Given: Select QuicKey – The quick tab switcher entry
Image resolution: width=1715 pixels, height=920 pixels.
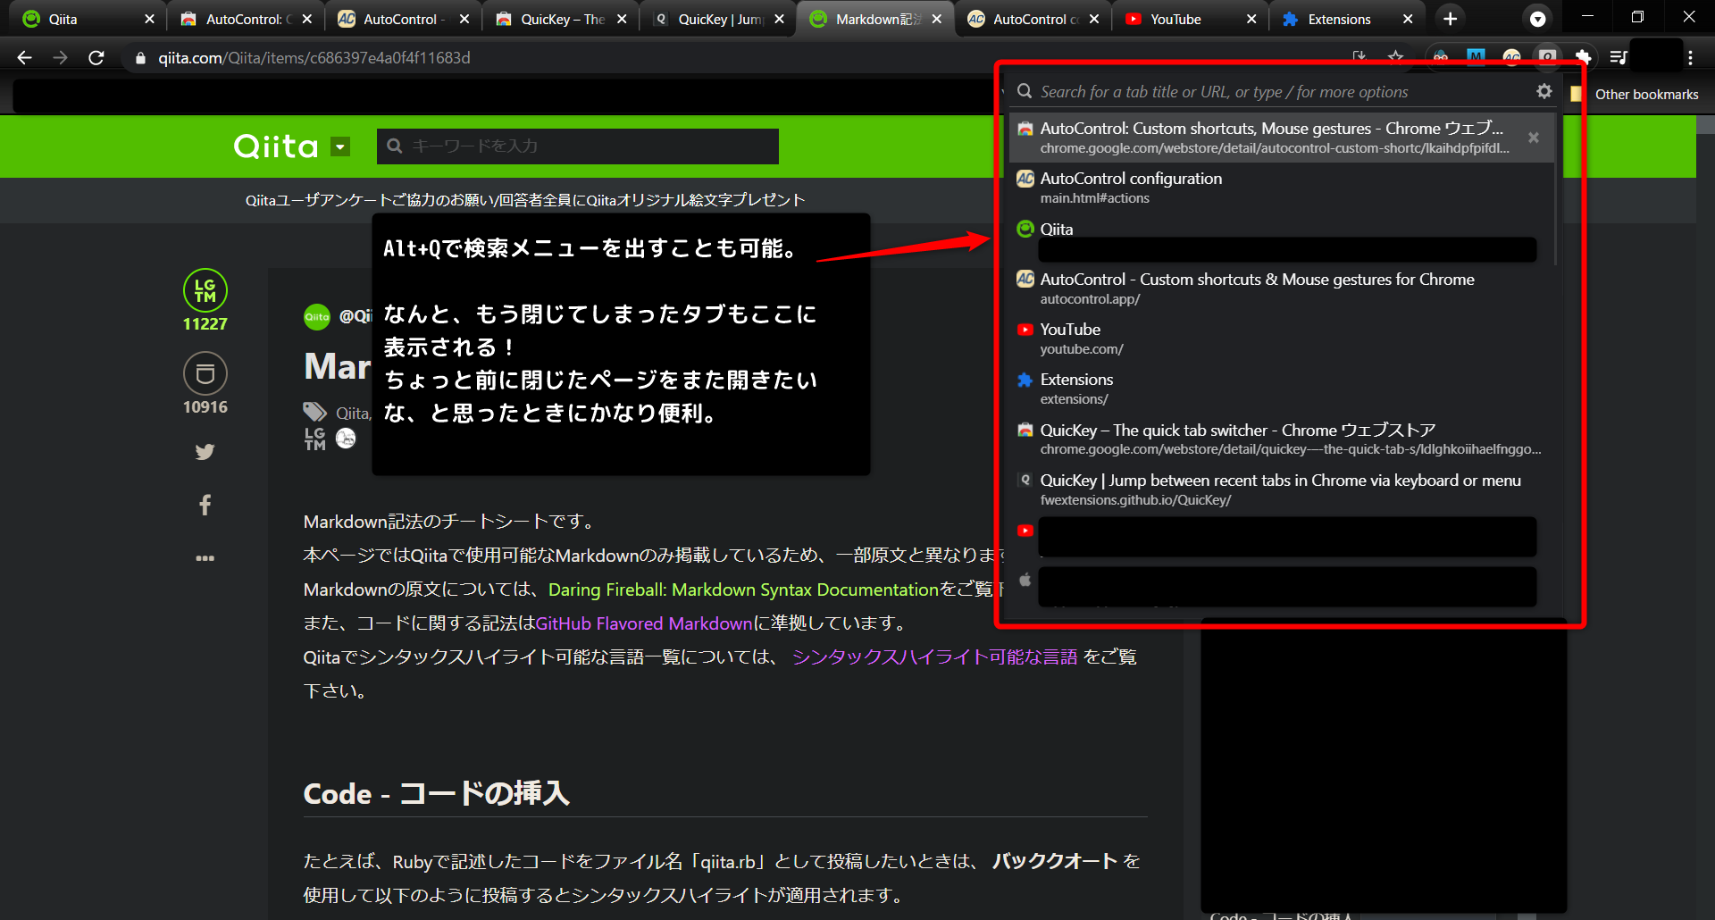Looking at the screenshot, I should coord(1282,439).
